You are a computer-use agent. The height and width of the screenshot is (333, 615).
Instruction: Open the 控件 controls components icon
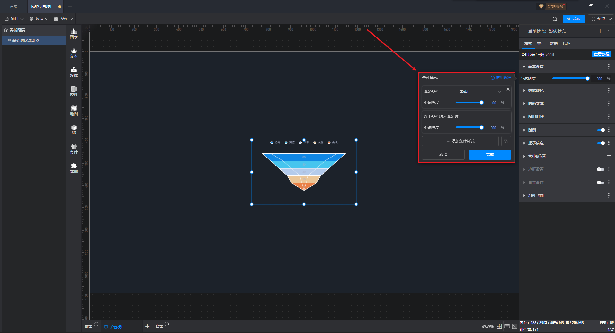[x=74, y=91]
